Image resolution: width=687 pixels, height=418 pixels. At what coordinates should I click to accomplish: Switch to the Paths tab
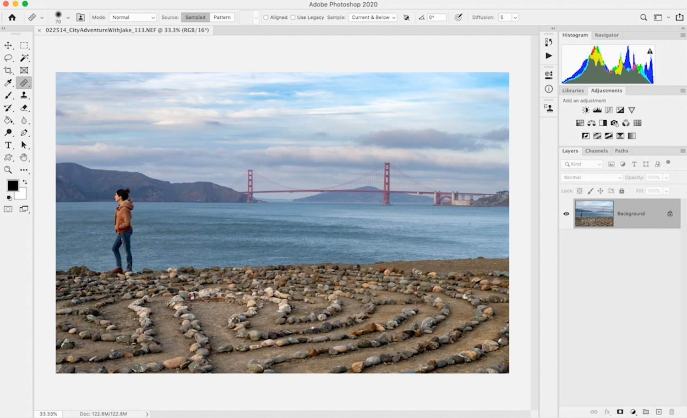pyautogui.click(x=622, y=151)
